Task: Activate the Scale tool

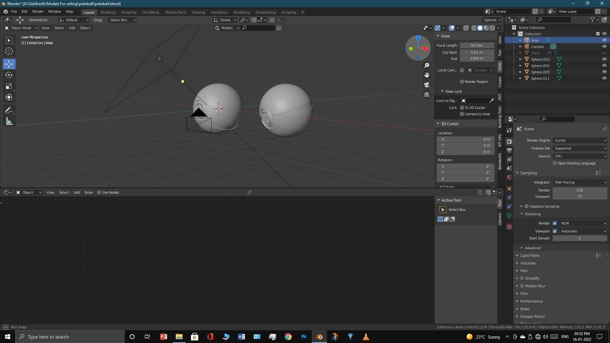Action: pos(9,86)
